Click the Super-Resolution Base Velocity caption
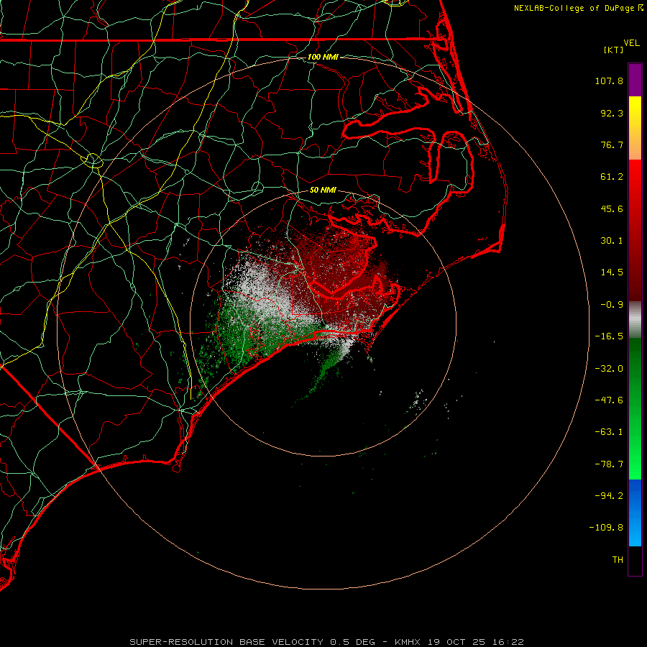 pos(327,642)
